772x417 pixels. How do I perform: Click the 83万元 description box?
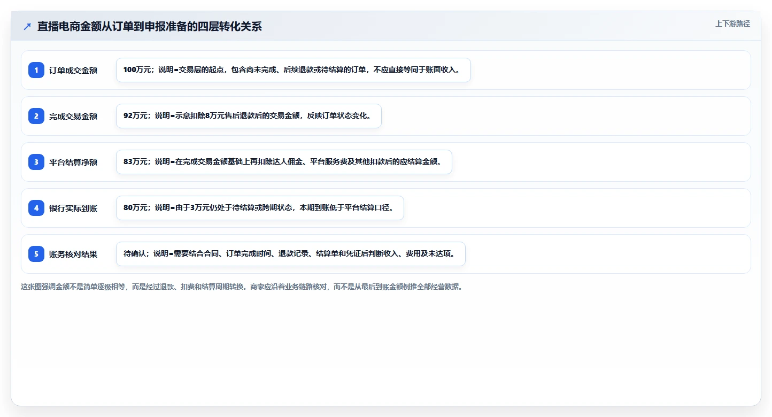(x=284, y=162)
